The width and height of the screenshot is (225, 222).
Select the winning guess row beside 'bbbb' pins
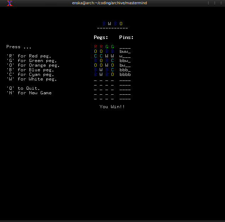[104, 74]
